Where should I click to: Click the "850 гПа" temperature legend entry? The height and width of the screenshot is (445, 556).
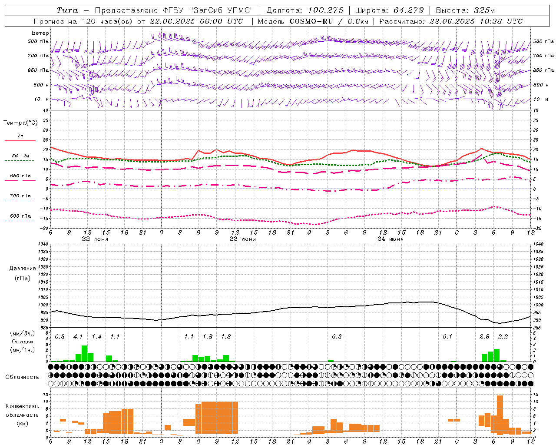[20, 176]
